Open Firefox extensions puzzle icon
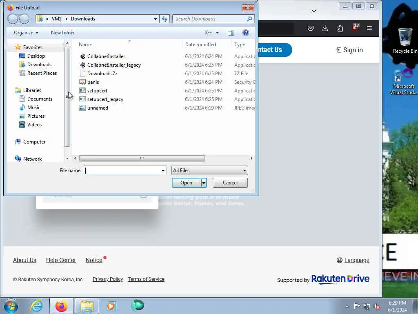418x314 pixels. coord(340,28)
